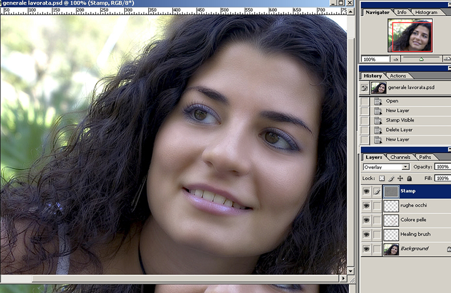451x293 pixels.
Task: Switch to the History tab
Action: click(373, 76)
